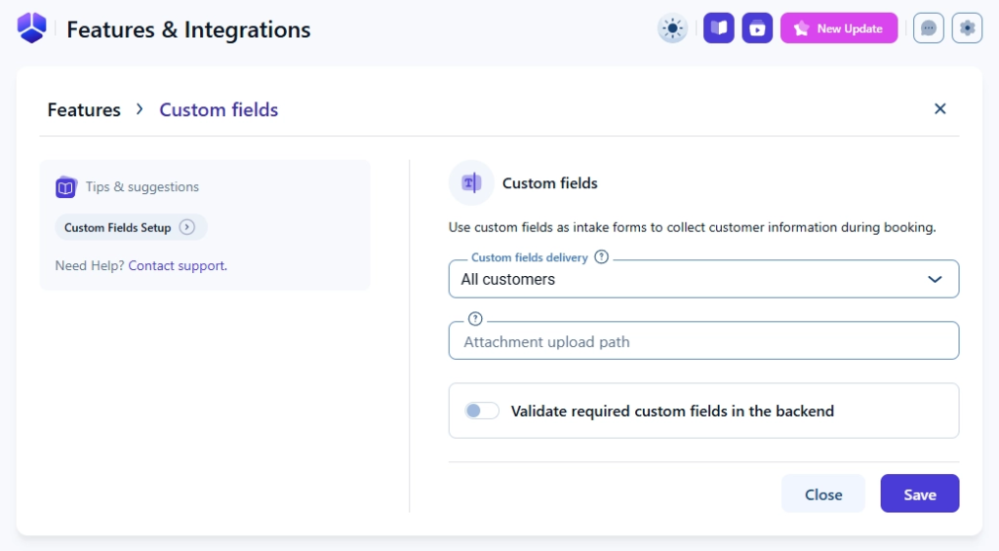Viewport: 999px width, 551px height.
Task: Follow the Contact support link
Action: [x=177, y=265]
